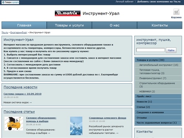Open sidebar Товары и услуги (30)
Viewport: 184px width, 138px height.
click(x=158, y=60)
